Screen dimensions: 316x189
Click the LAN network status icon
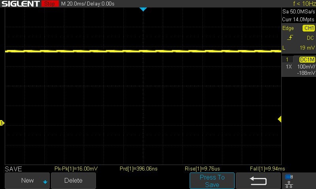tap(289, 184)
